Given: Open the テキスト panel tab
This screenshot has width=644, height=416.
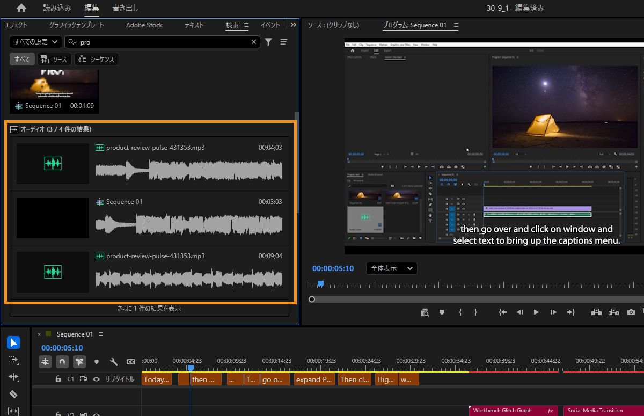Looking at the screenshot, I should point(194,25).
